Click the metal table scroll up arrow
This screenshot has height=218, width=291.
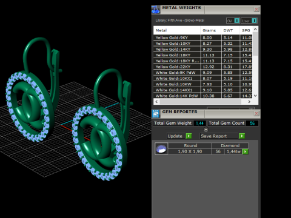coord(255,29)
